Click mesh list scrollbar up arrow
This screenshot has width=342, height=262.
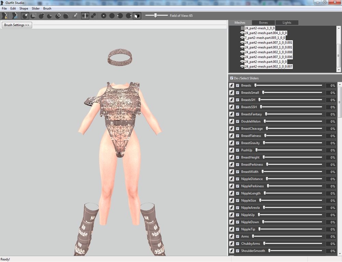(x=339, y=28)
